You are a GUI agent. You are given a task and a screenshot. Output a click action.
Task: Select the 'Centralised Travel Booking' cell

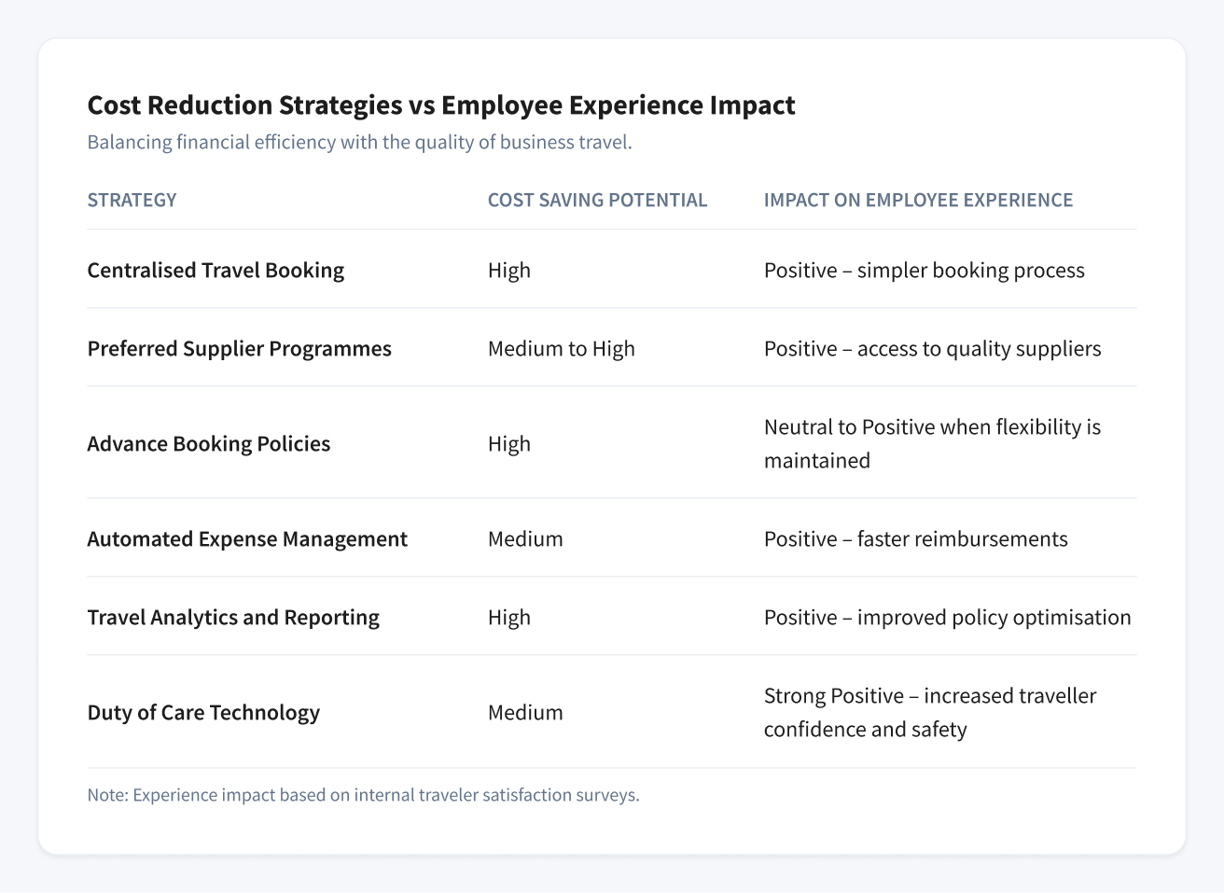[216, 271]
